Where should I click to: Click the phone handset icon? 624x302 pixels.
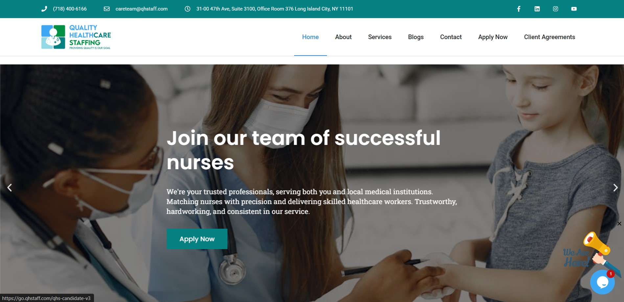(44, 9)
